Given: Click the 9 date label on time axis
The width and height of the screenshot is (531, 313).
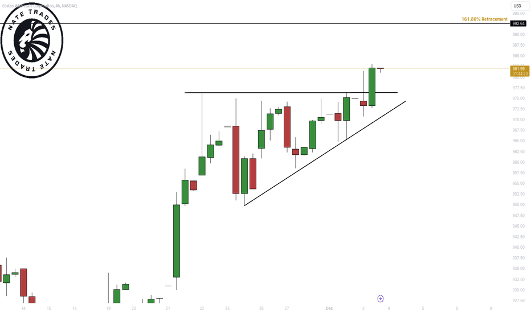Looking at the screenshot, I should click(x=491, y=308).
